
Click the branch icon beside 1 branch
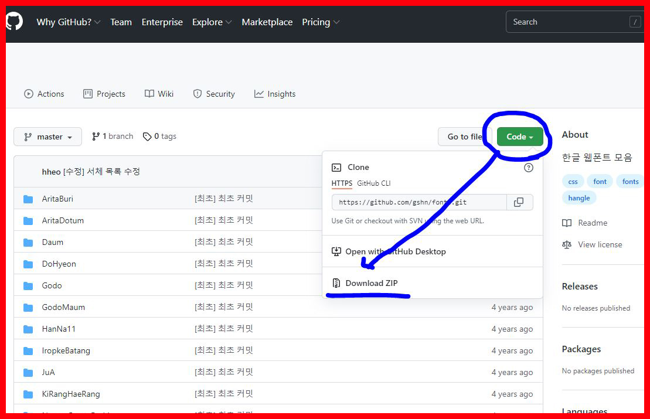point(96,137)
